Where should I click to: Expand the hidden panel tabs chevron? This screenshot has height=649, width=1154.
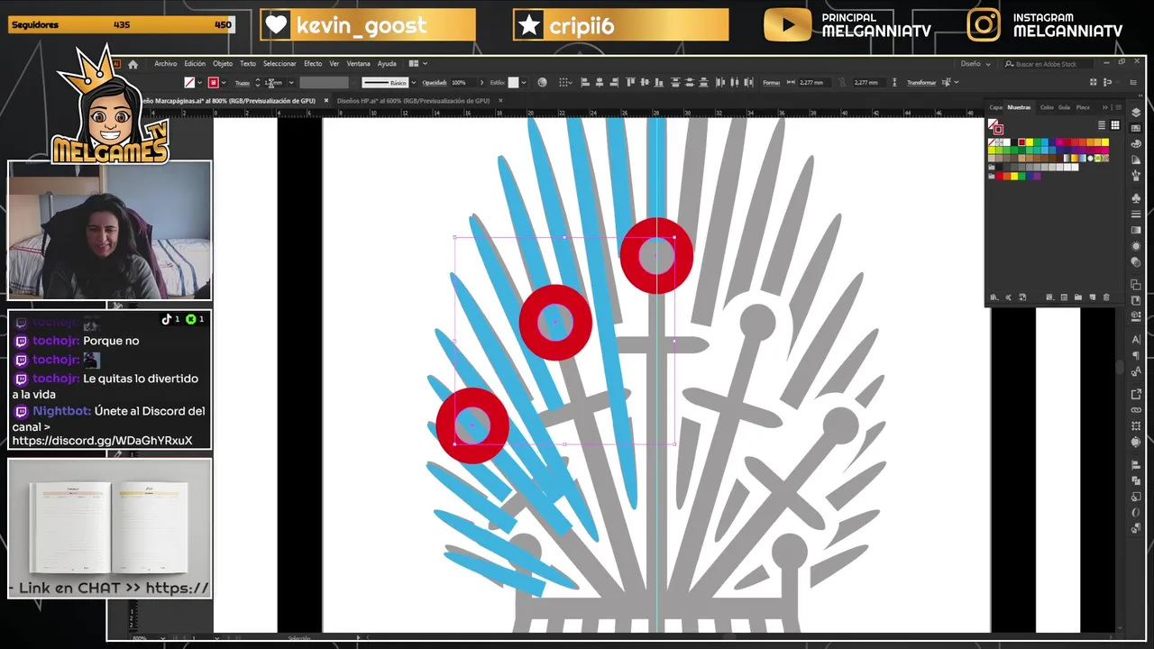1105,107
